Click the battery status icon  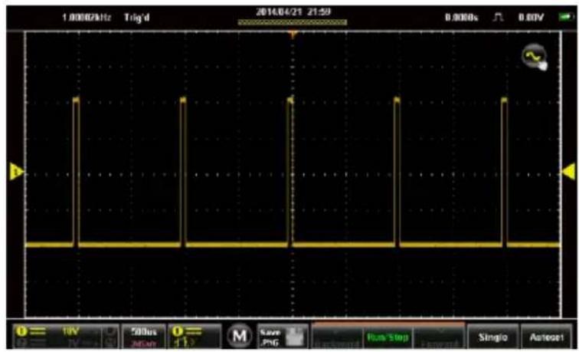tap(567, 17)
